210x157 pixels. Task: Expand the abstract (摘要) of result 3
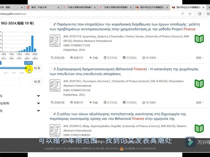pos(200,103)
